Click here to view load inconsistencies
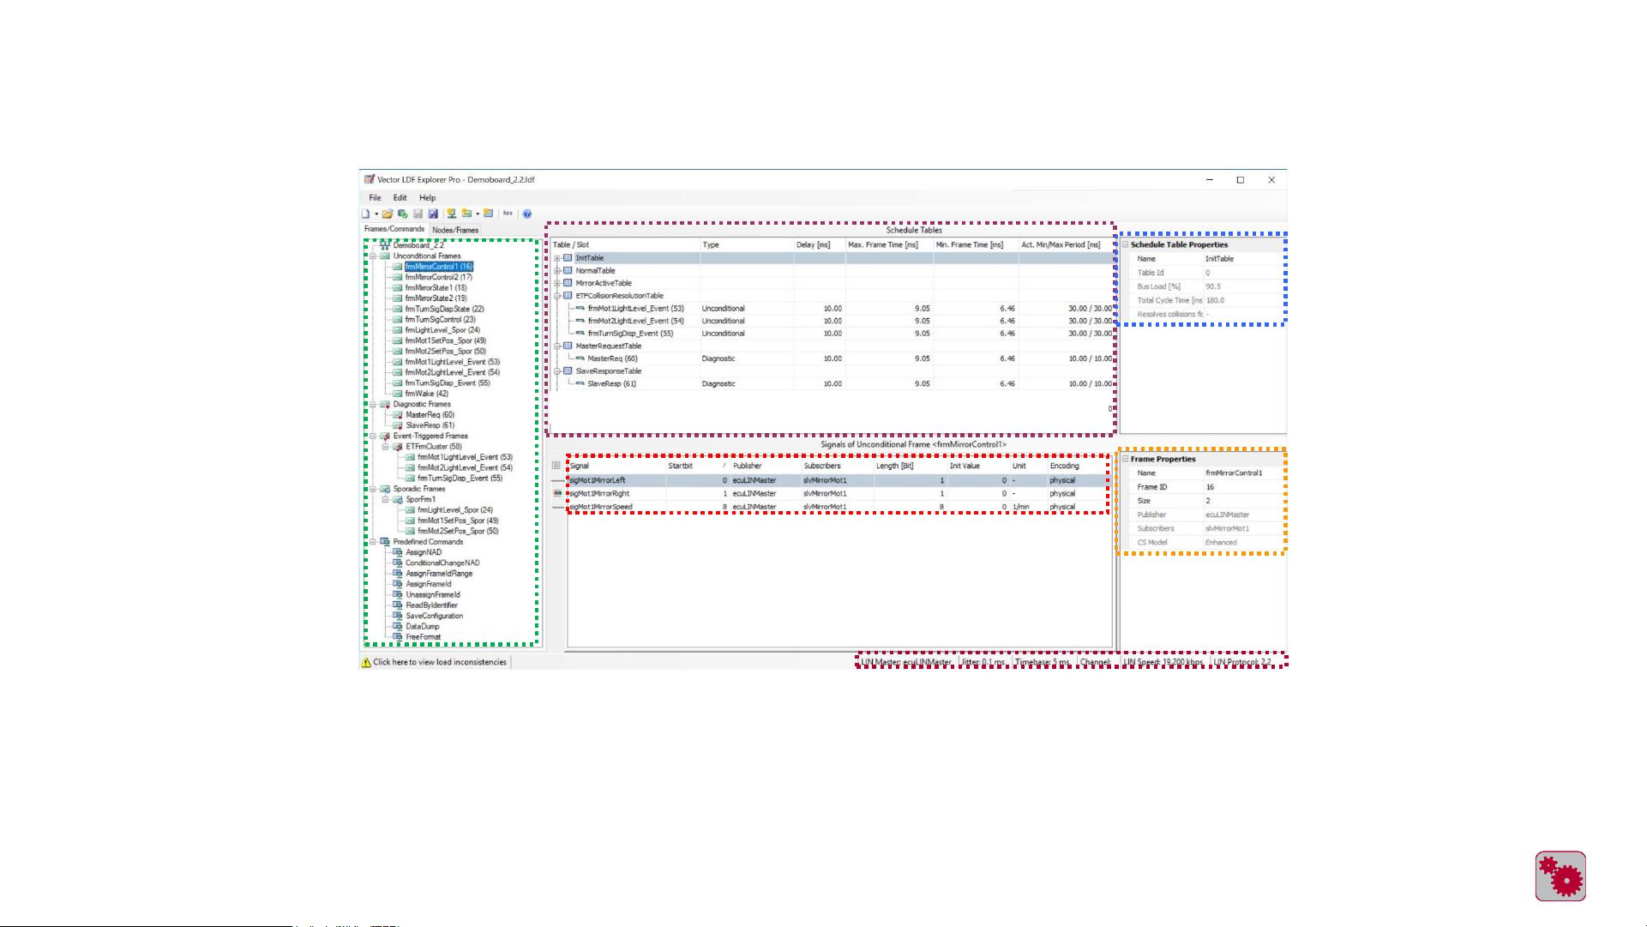Viewport: 1647px width, 927px height. 440,662
